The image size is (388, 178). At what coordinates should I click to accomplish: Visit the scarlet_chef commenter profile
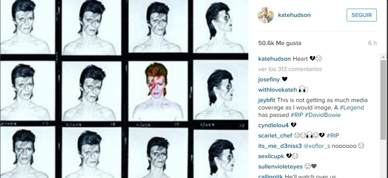coord(275,135)
